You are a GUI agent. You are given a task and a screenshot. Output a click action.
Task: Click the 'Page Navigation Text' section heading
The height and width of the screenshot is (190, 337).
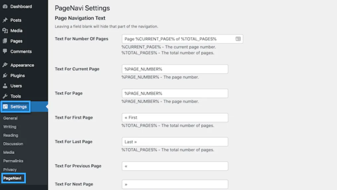pos(80,18)
